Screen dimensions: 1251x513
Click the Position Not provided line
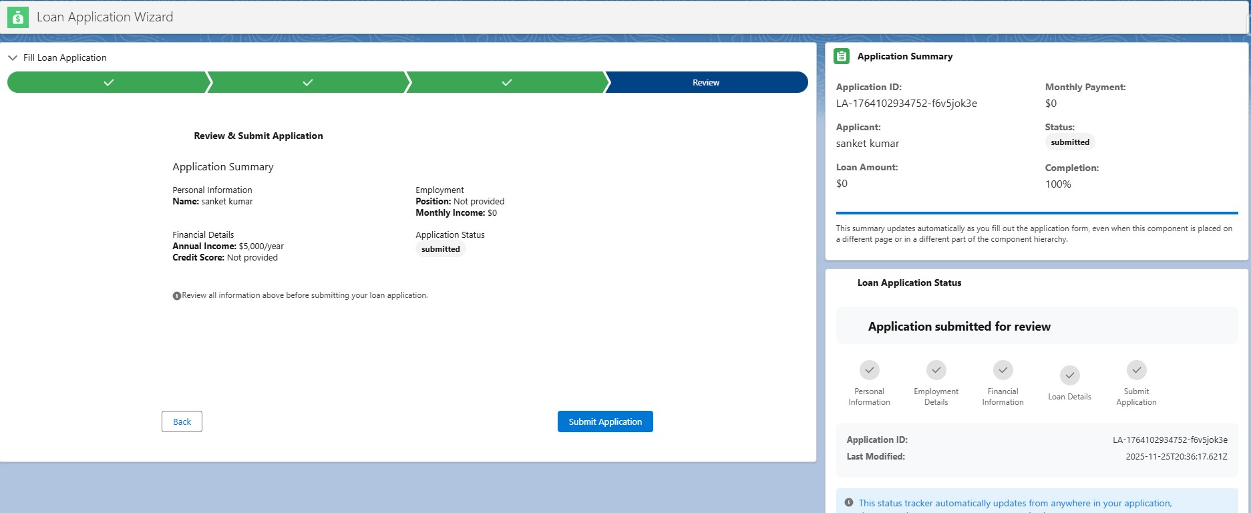pos(460,202)
